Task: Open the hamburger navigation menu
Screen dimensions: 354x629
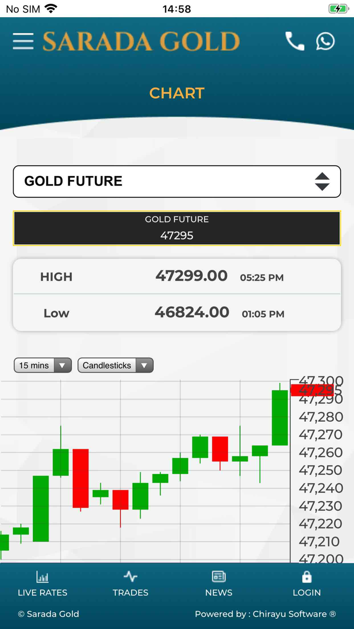Action: [x=22, y=41]
